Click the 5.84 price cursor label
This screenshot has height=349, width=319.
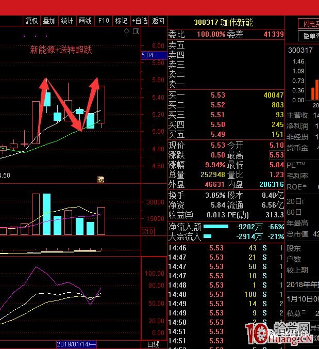(154, 55)
